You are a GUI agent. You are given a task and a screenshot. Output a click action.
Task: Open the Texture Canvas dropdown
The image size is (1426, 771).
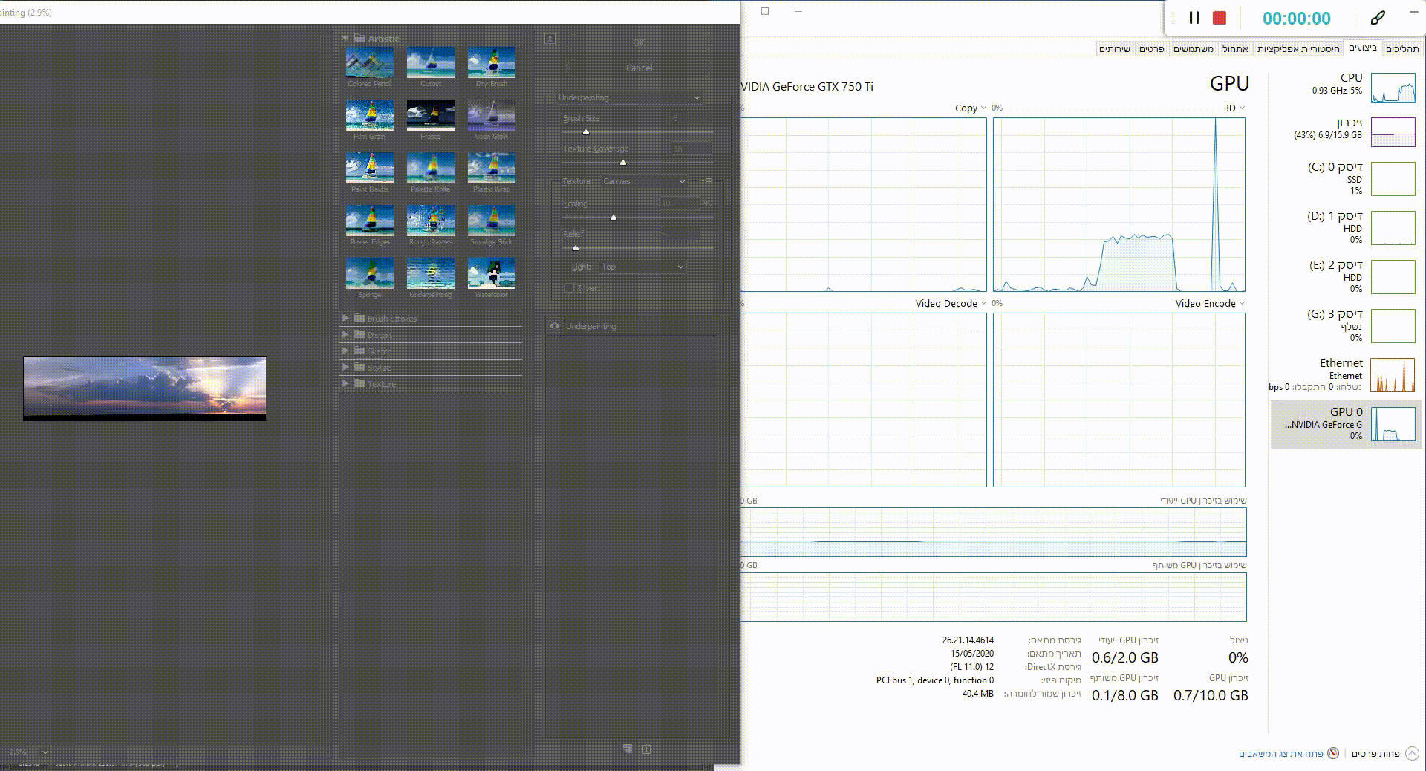click(643, 181)
